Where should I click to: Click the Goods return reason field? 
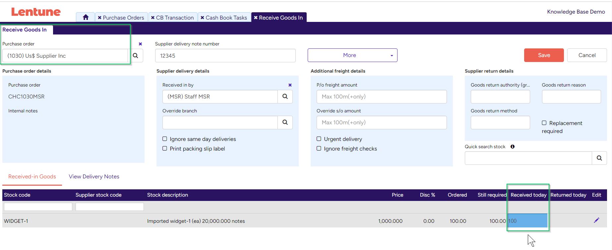(x=571, y=96)
